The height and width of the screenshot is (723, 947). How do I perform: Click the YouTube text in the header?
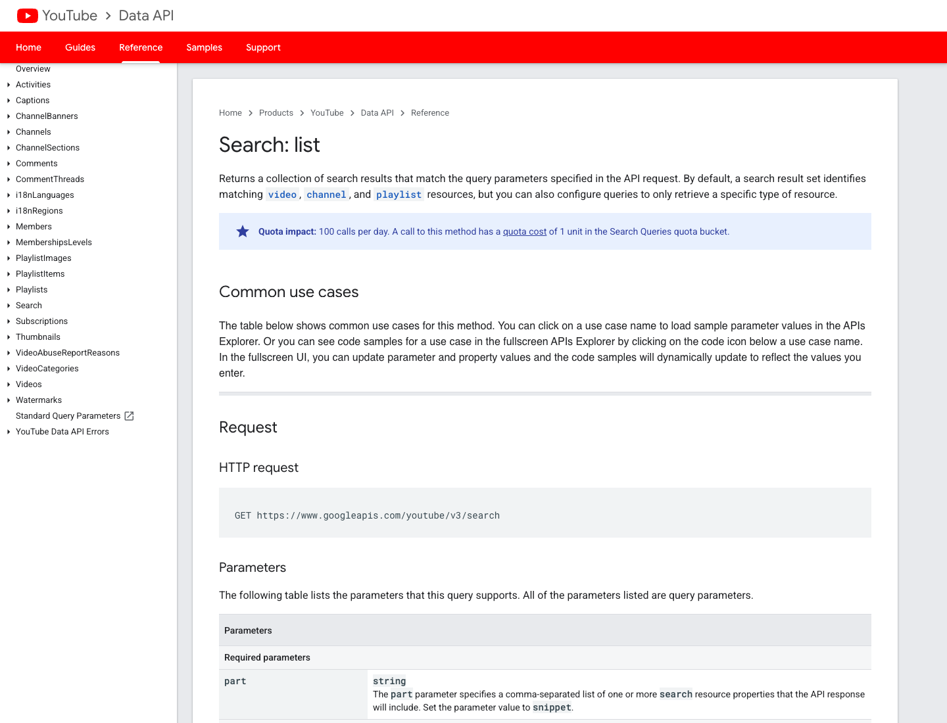70,16
